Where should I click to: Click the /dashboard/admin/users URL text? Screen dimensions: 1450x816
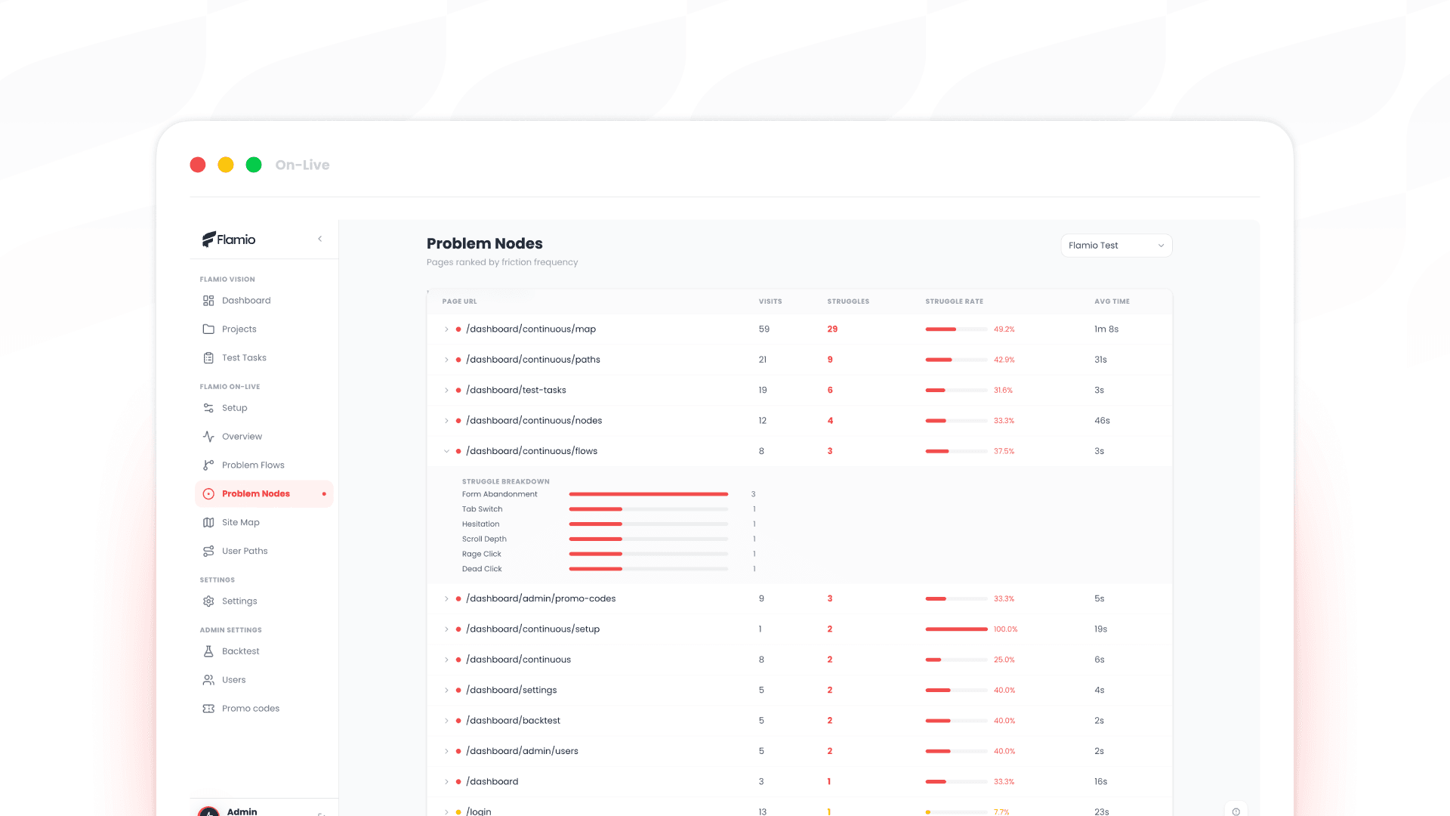[523, 751]
